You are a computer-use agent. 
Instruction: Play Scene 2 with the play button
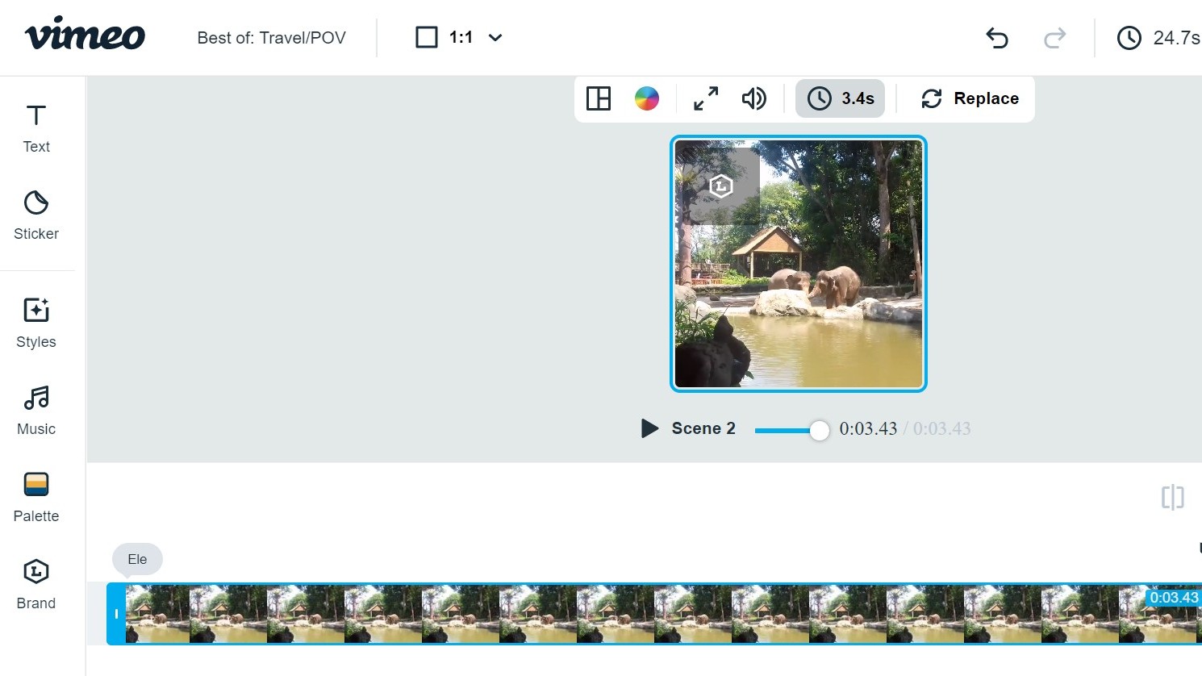click(649, 428)
